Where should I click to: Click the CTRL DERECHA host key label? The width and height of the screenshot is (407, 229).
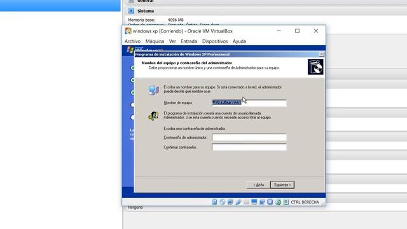[305, 202]
